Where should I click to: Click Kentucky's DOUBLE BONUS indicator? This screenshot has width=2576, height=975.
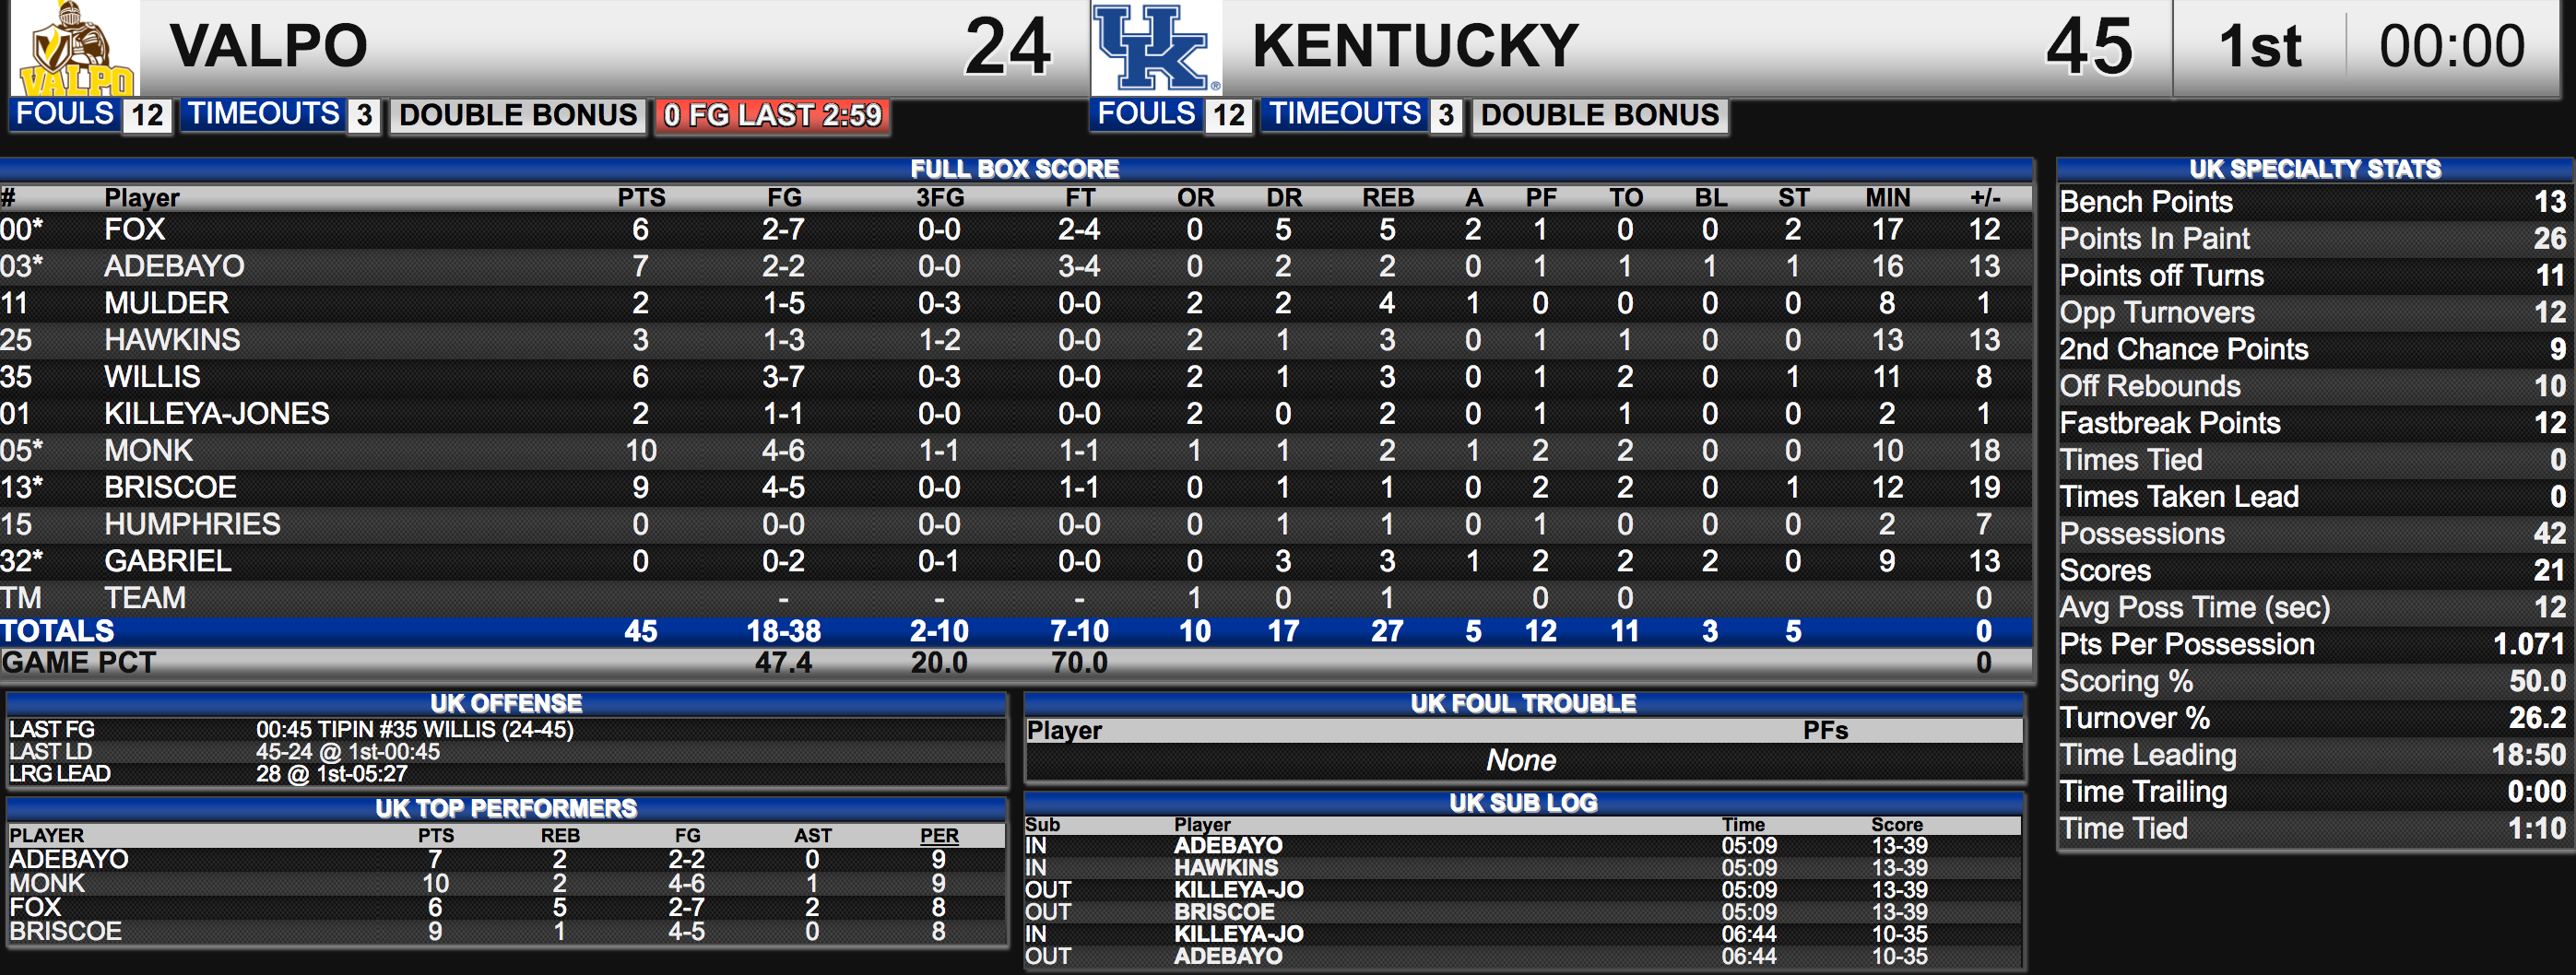(x=1599, y=116)
